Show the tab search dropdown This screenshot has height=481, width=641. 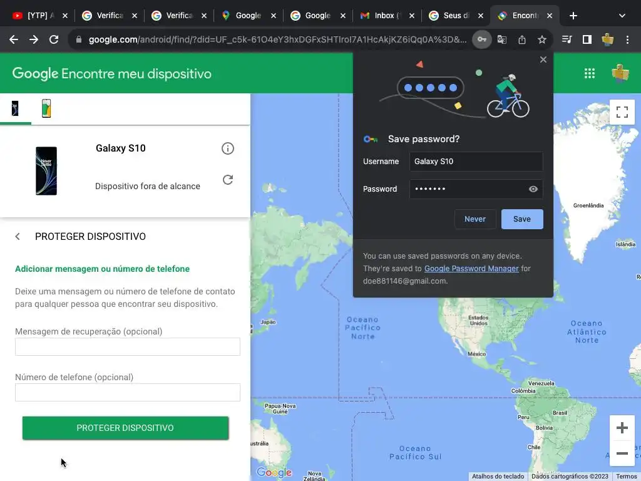[x=622, y=16]
